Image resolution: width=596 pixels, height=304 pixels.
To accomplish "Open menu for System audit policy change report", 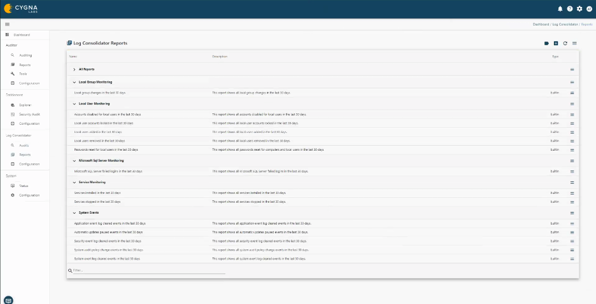I will tap(572, 250).
